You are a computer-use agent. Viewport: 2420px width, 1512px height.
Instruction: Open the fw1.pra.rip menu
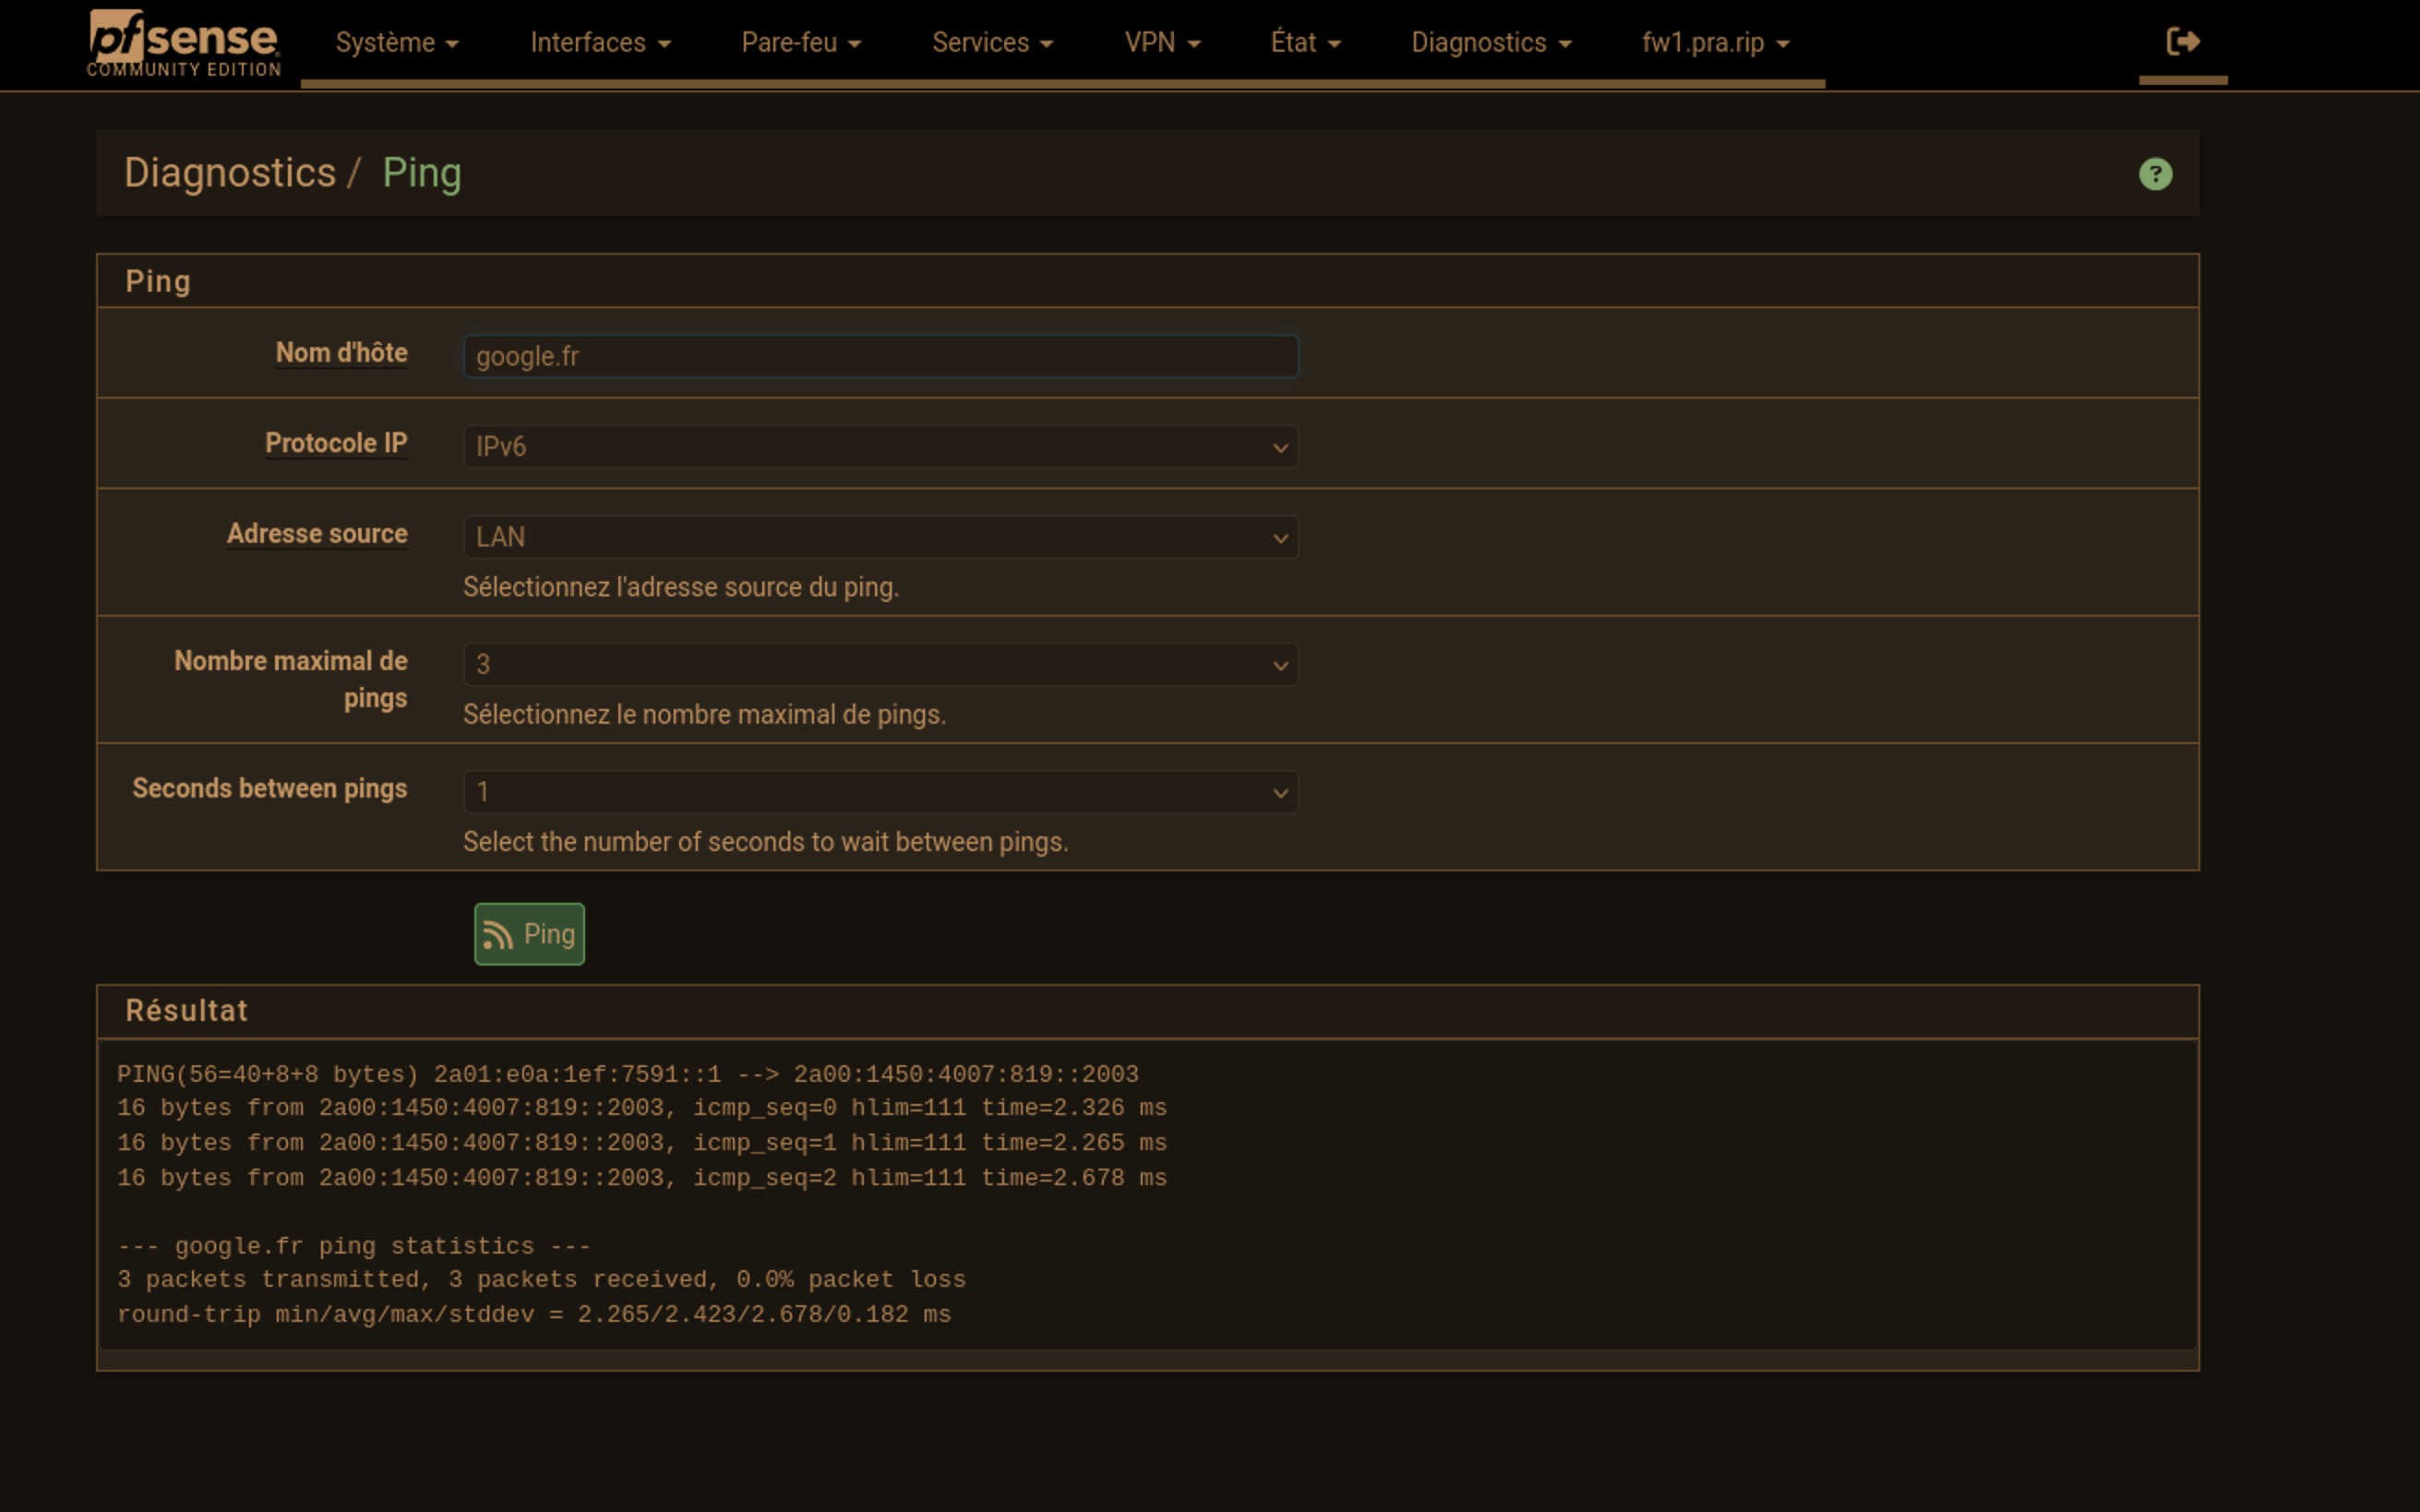[1715, 43]
